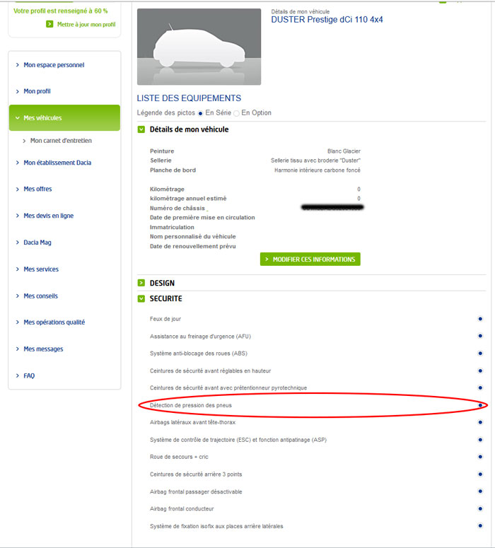Expand the DESIGN section
The image size is (495, 548).
[x=141, y=283]
